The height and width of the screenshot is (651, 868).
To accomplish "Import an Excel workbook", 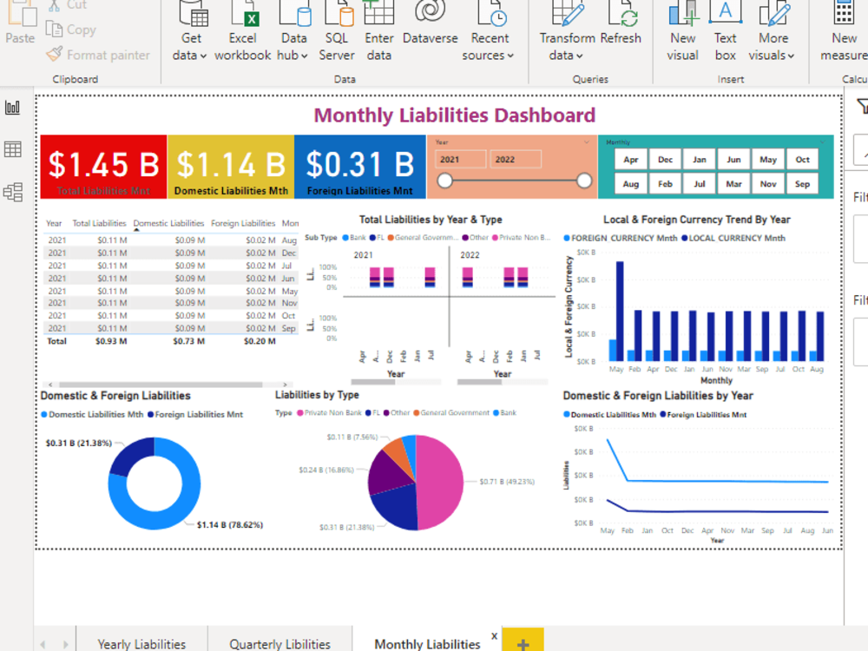I will [242, 35].
